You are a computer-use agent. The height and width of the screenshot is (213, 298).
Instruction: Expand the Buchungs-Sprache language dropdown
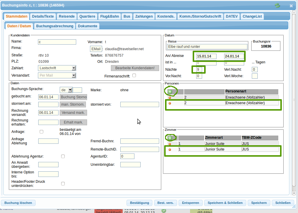pos(70,90)
